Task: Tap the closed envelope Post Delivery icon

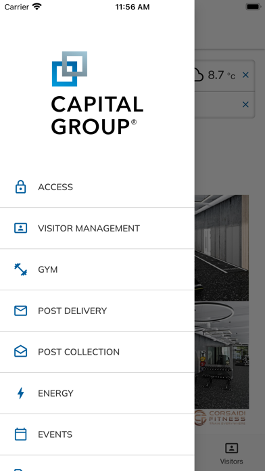Action: click(20, 311)
